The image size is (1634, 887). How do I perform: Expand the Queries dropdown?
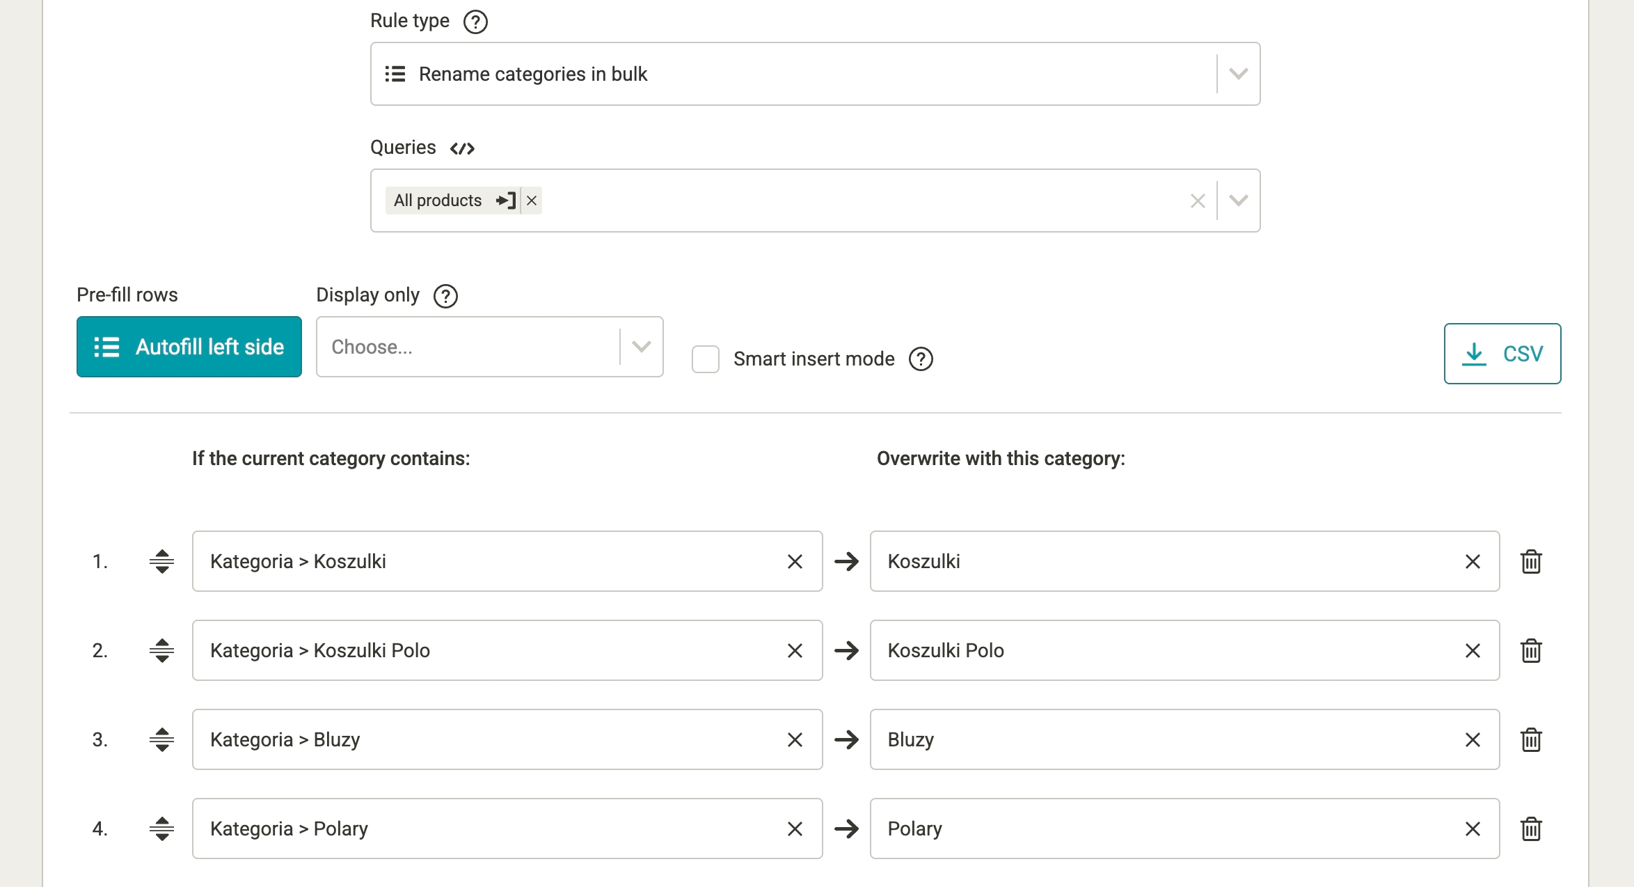[x=1238, y=201]
